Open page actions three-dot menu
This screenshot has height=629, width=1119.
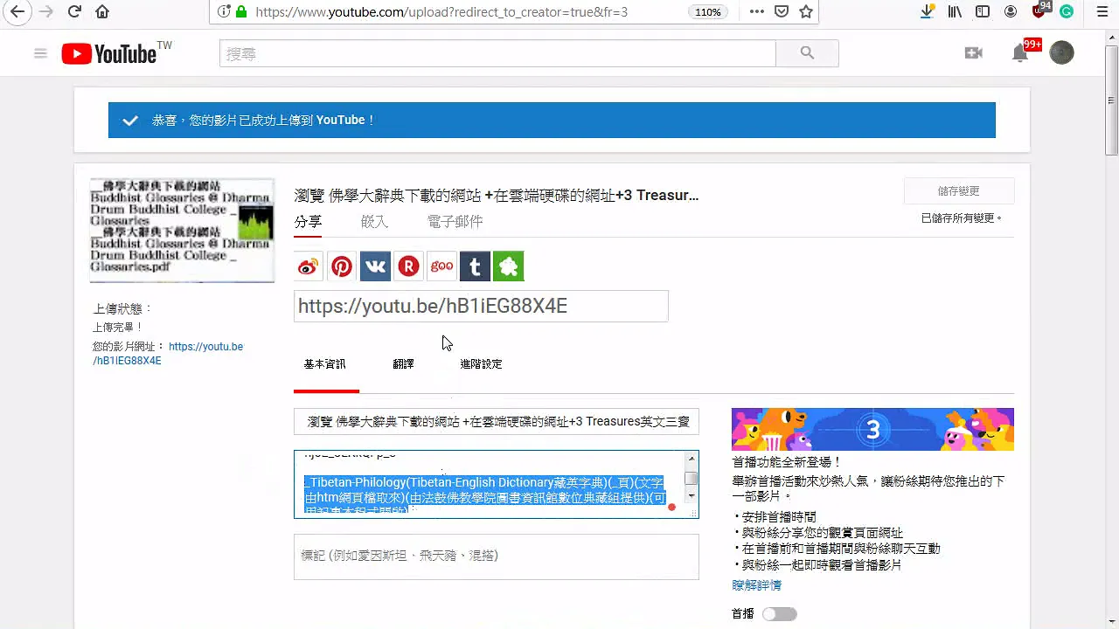[756, 12]
